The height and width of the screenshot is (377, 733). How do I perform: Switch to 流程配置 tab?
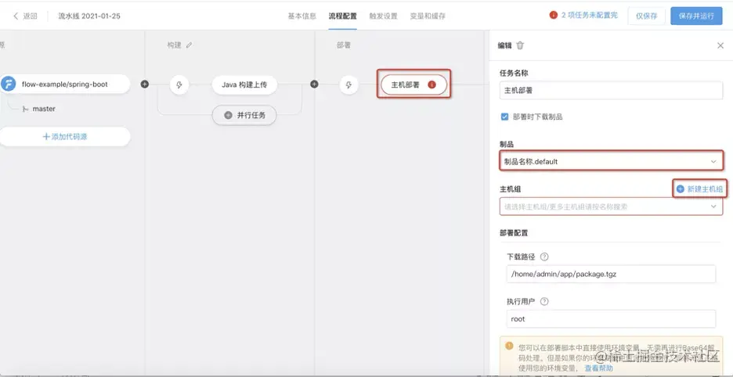tap(343, 16)
